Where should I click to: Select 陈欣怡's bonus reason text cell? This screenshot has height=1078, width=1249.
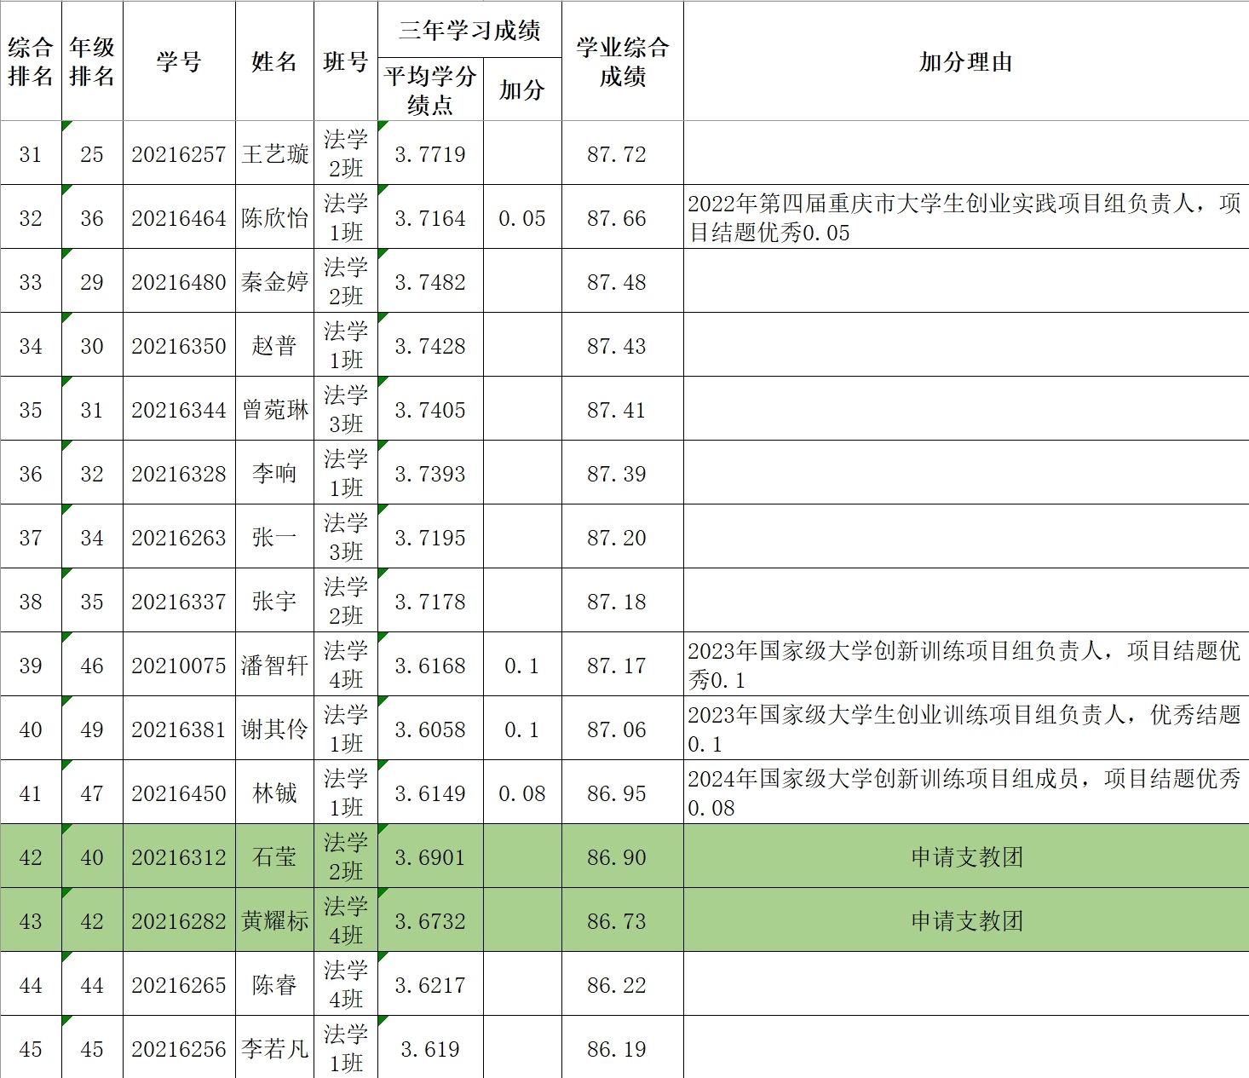[965, 217]
